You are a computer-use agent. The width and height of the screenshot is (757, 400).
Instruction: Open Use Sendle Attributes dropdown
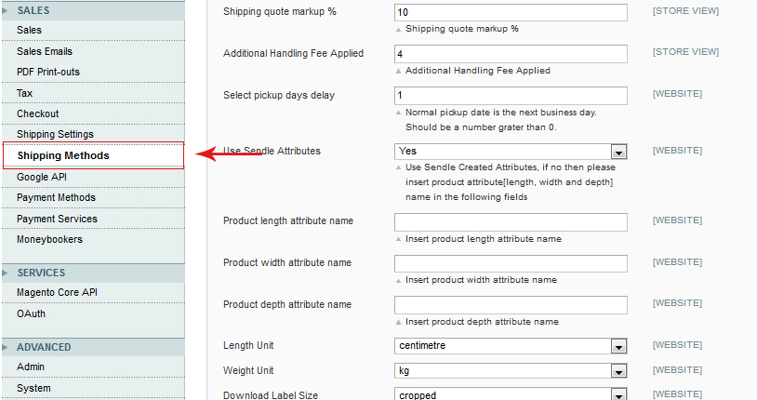tap(511, 151)
